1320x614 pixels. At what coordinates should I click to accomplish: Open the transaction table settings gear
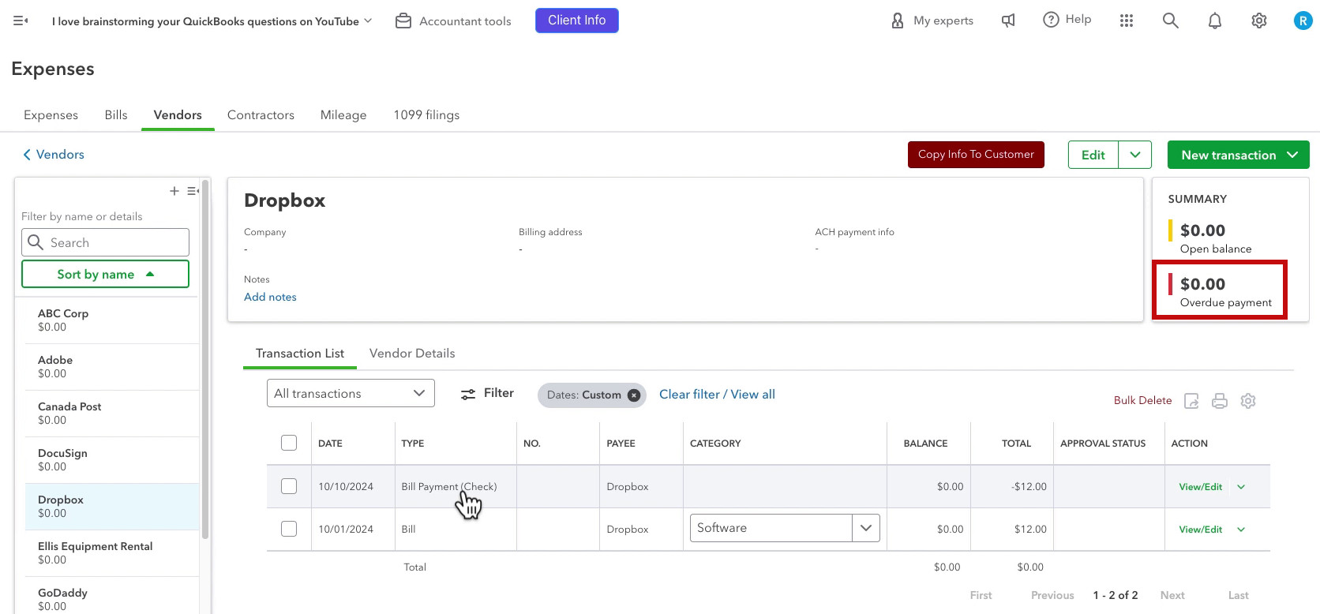(x=1248, y=401)
